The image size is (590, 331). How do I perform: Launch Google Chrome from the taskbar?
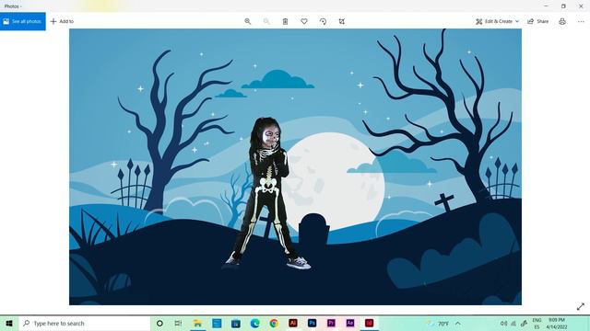tap(274, 323)
